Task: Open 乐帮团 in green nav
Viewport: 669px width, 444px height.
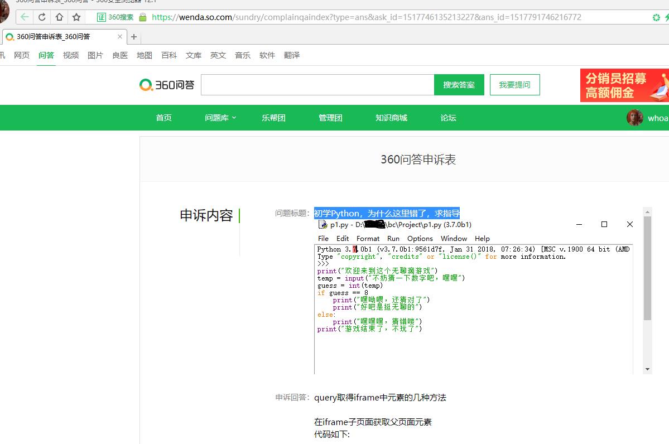Action: [273, 118]
